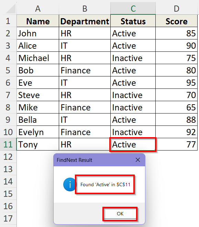This screenshot has height=227, width=199.
Task: Select Evelyn's Finance department cell
Action: (85, 132)
